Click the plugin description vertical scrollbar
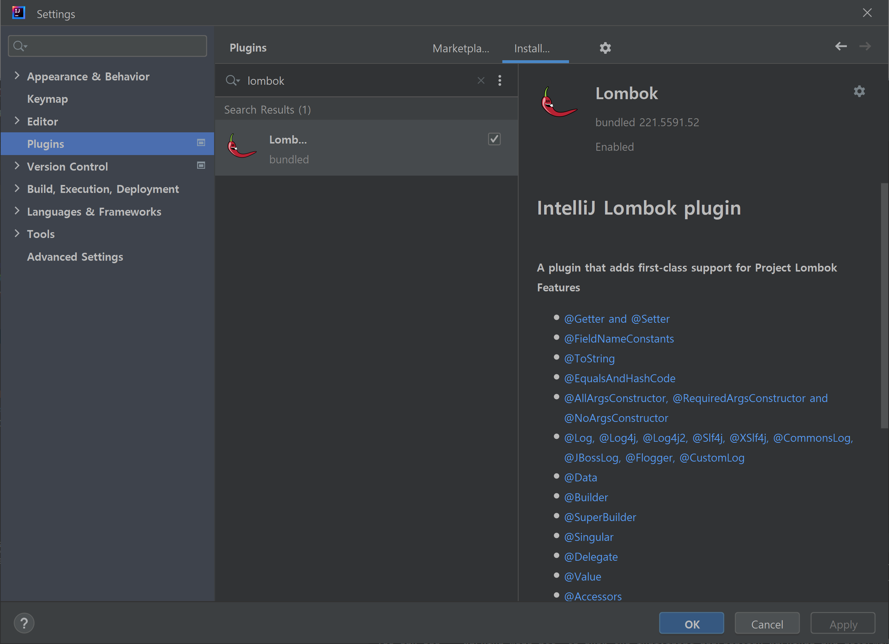The height and width of the screenshot is (644, 889). tap(884, 305)
